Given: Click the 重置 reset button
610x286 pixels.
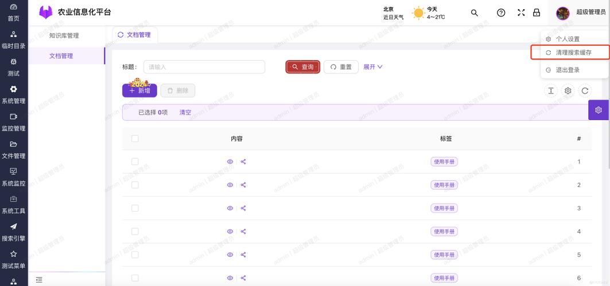Looking at the screenshot, I should 341,67.
